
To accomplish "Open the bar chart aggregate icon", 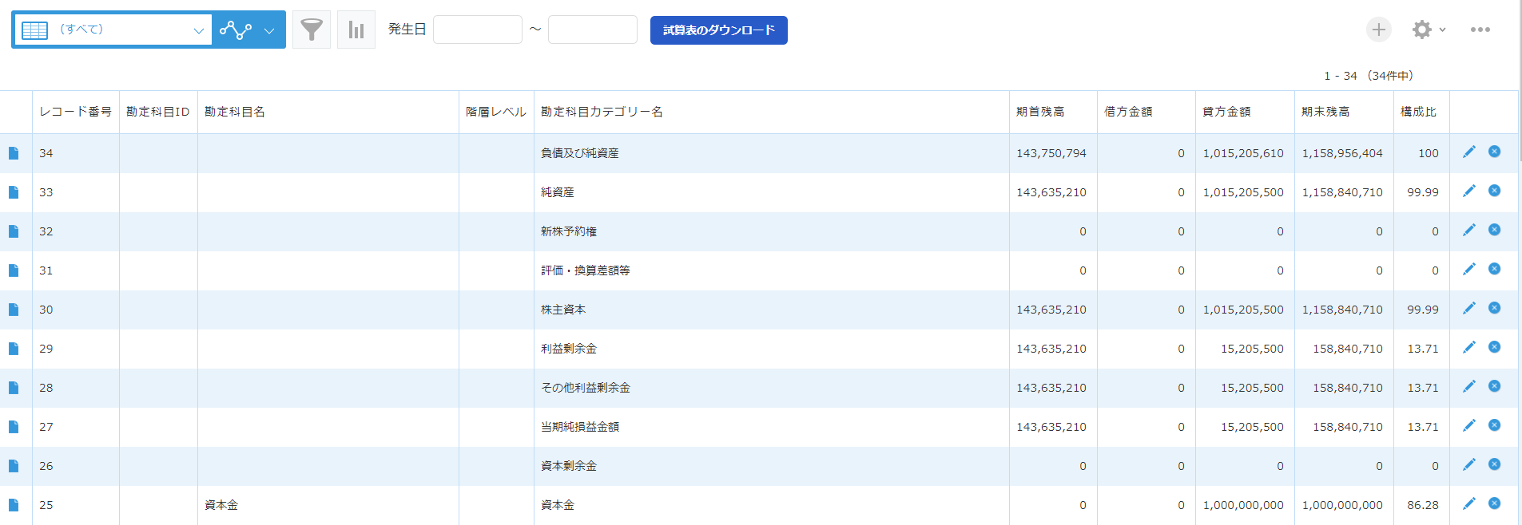I will pyautogui.click(x=356, y=30).
